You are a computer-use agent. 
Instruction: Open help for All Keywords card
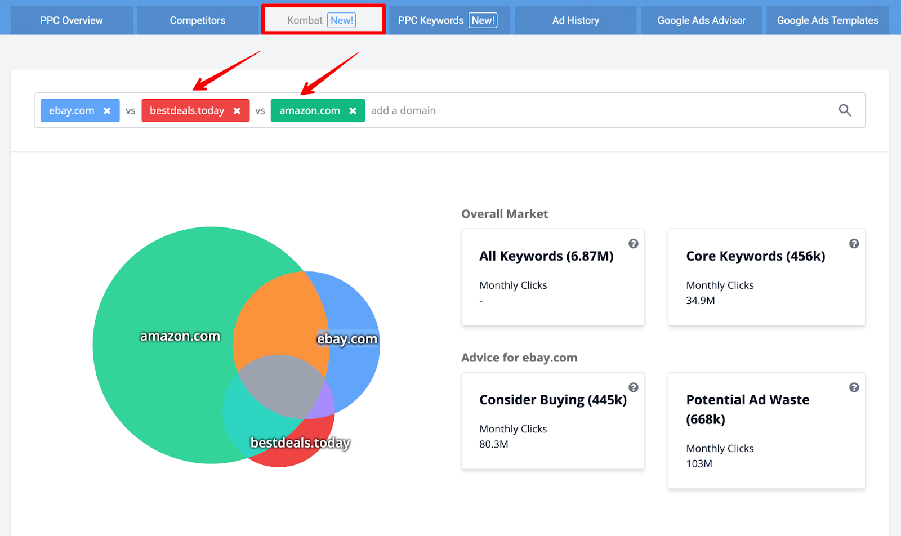634,244
